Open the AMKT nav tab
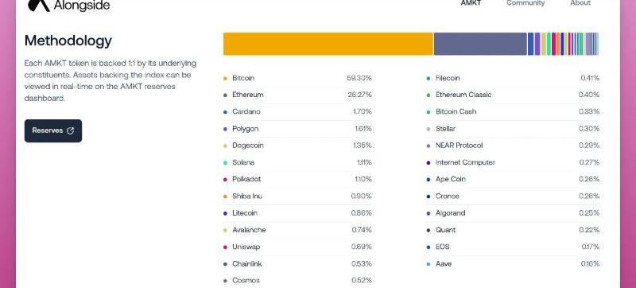The image size is (636, 288). (x=471, y=3)
